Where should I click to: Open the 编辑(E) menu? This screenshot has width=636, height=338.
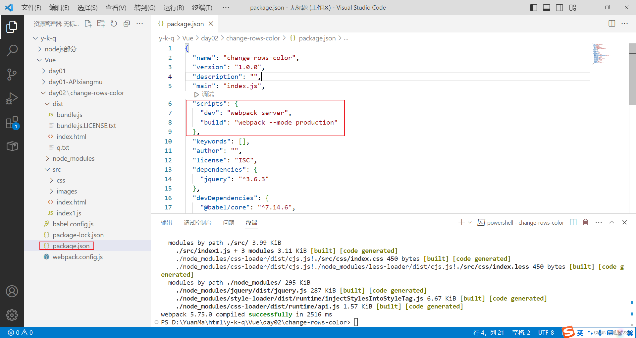pyautogui.click(x=59, y=8)
